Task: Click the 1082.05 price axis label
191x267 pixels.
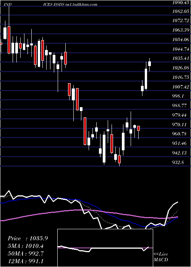Action: click(181, 11)
